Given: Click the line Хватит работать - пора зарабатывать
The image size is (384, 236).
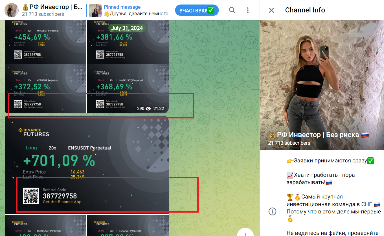Looking at the screenshot, I should pyautogui.click(x=321, y=178).
